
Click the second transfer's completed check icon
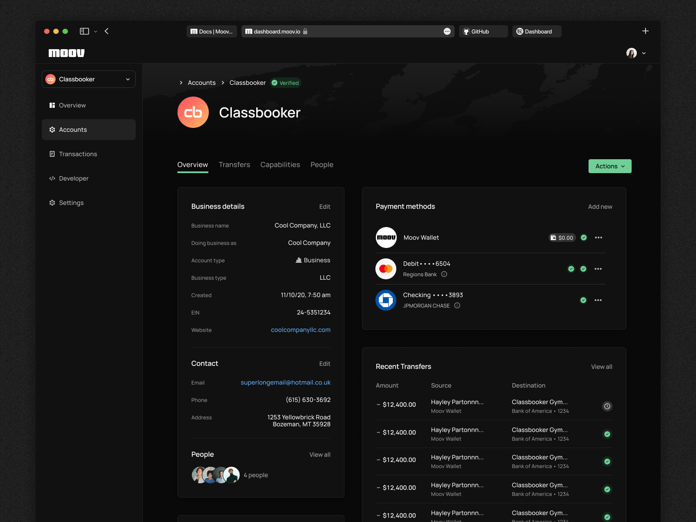pyautogui.click(x=607, y=434)
